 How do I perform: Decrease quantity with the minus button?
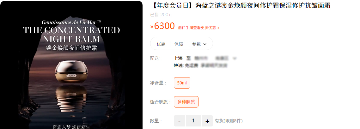[x=180, y=121]
